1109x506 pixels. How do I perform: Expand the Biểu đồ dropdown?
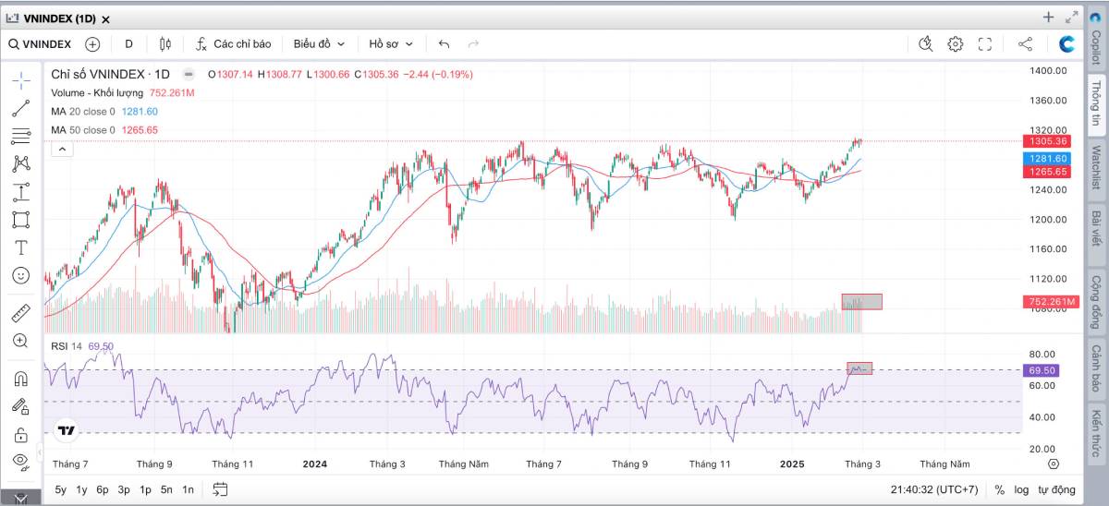[x=319, y=43]
